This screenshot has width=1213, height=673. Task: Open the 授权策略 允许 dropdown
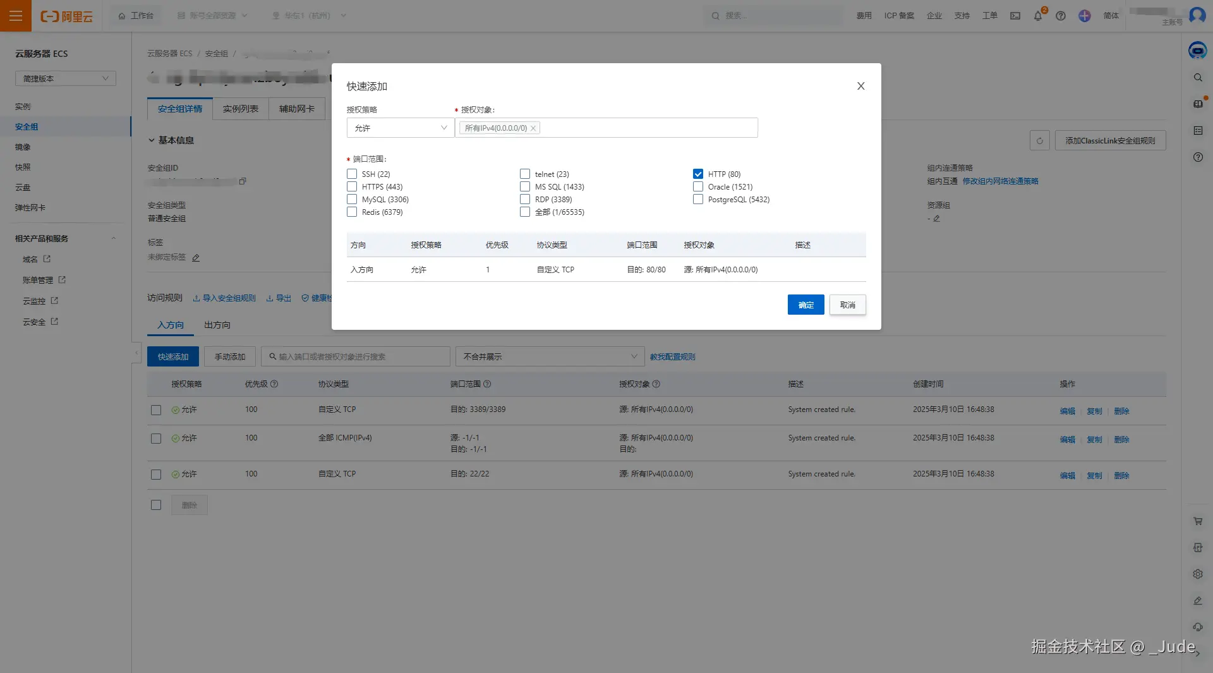401,128
